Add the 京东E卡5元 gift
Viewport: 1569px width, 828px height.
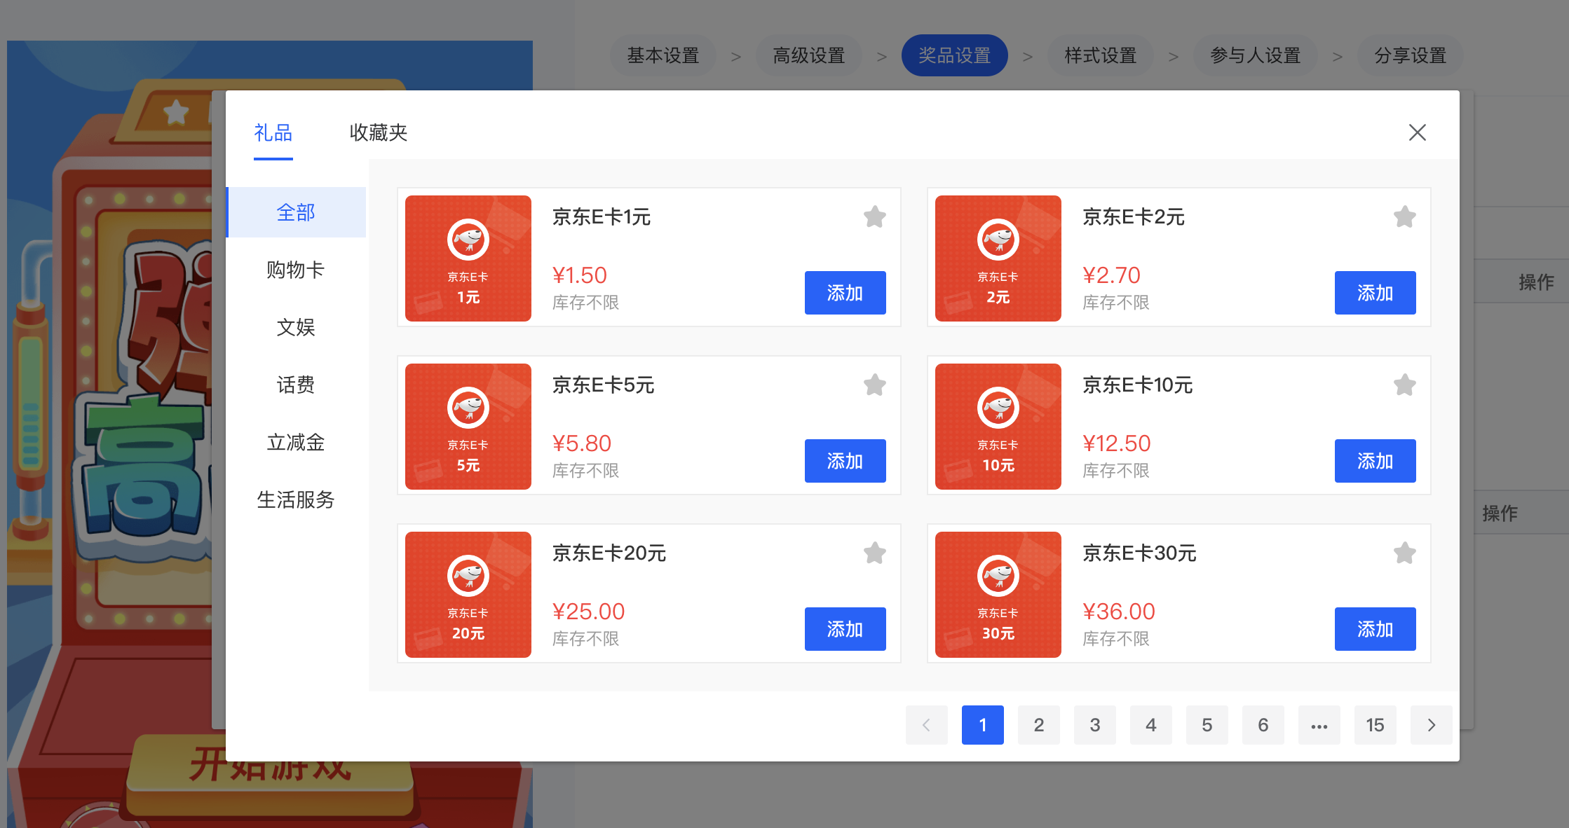845,461
